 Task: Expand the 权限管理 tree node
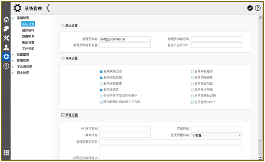pos(13,60)
